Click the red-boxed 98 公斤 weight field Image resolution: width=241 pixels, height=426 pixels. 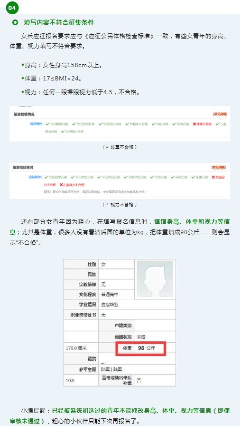(140, 348)
